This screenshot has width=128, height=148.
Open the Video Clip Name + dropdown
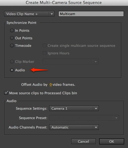pos(29,14)
